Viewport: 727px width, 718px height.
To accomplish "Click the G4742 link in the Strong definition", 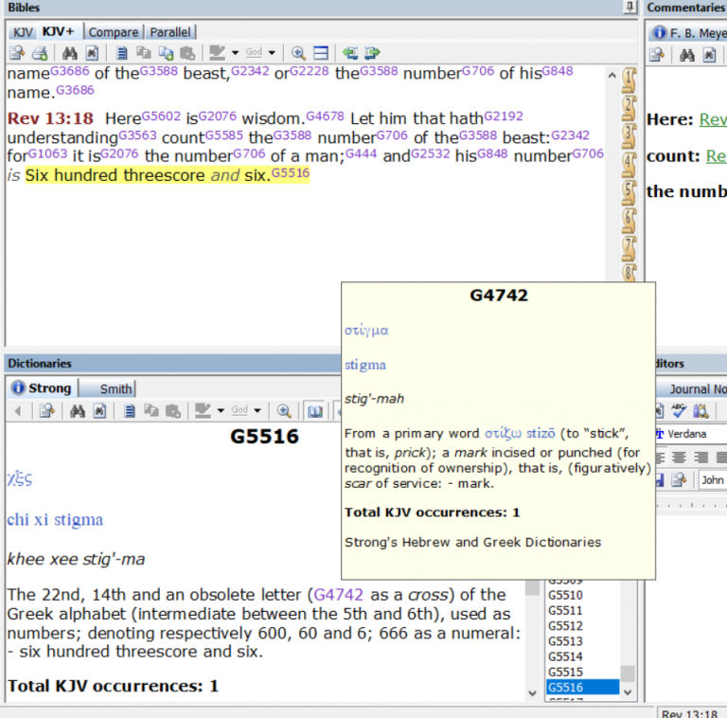I will click(x=339, y=595).
